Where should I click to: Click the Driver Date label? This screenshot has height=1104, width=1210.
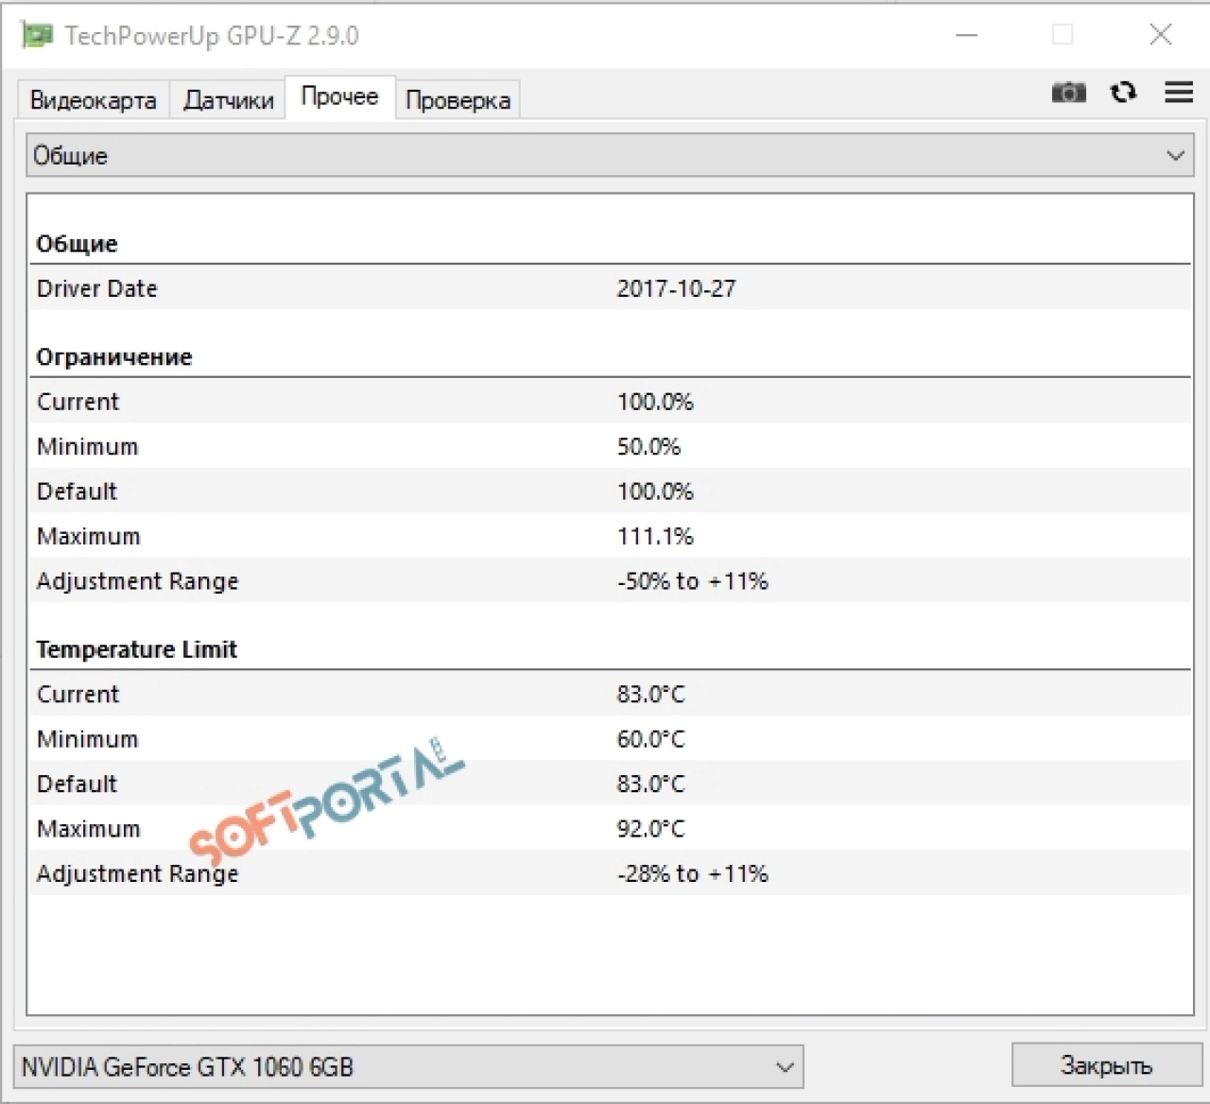click(x=97, y=289)
